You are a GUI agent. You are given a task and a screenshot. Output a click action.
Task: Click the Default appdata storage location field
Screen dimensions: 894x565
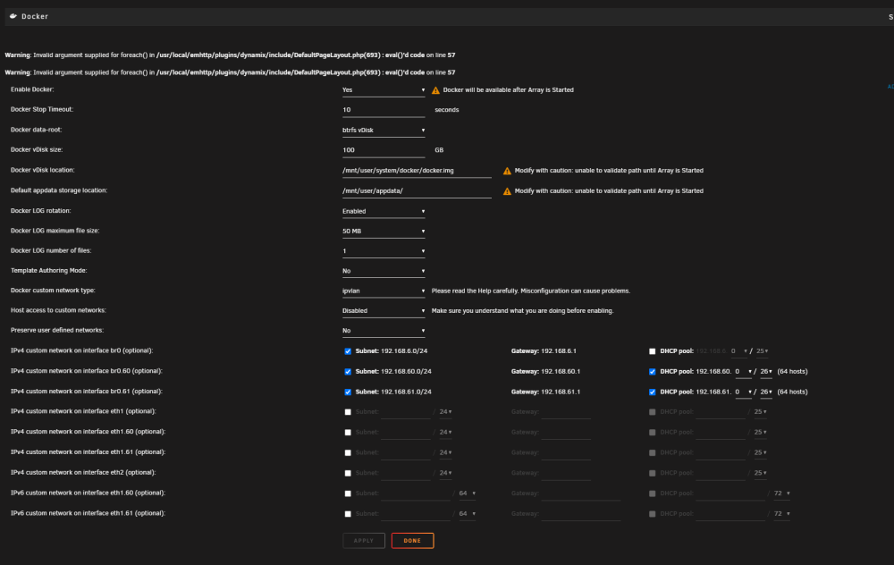tap(417, 191)
